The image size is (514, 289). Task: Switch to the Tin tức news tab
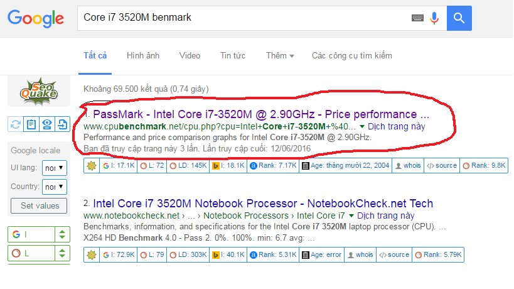232,55
